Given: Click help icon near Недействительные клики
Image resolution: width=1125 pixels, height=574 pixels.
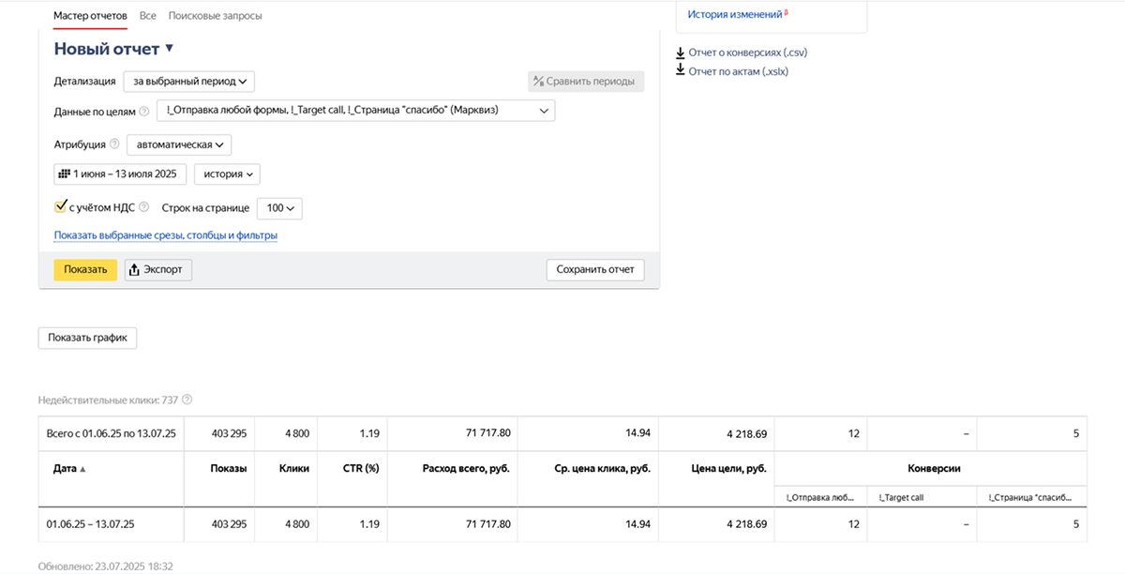Looking at the screenshot, I should pos(187,400).
